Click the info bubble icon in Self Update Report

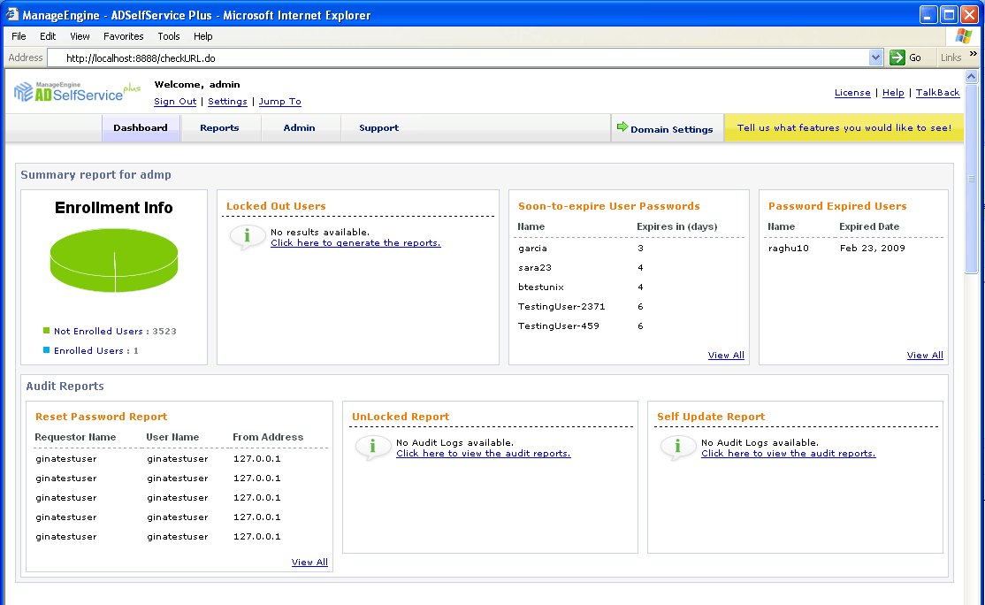[677, 448]
